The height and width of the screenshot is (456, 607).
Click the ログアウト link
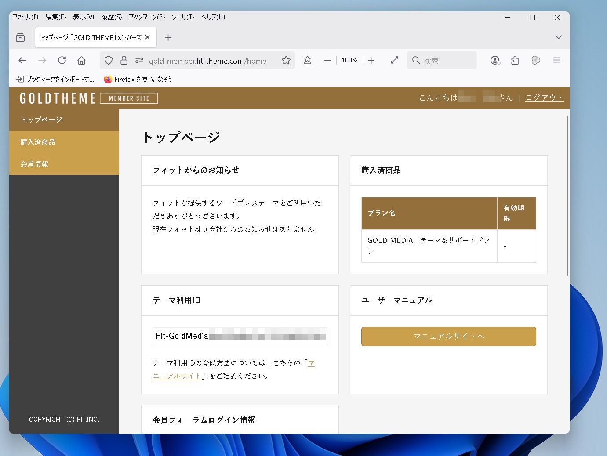545,98
